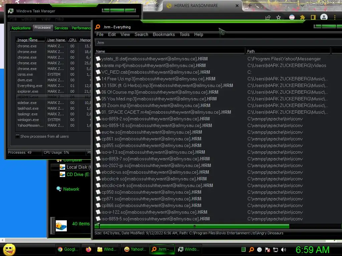
Task: Click the smiley Start button on taskbar
Action: 9,249
